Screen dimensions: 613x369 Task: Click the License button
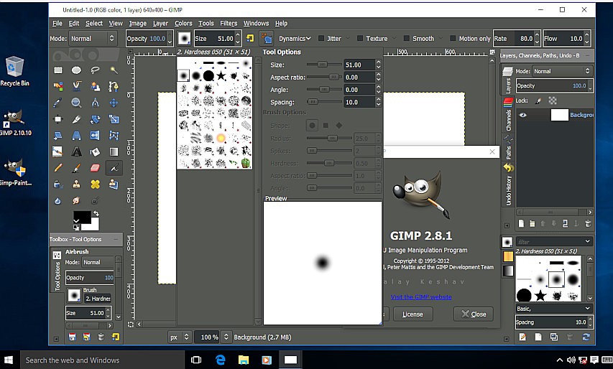(x=412, y=314)
